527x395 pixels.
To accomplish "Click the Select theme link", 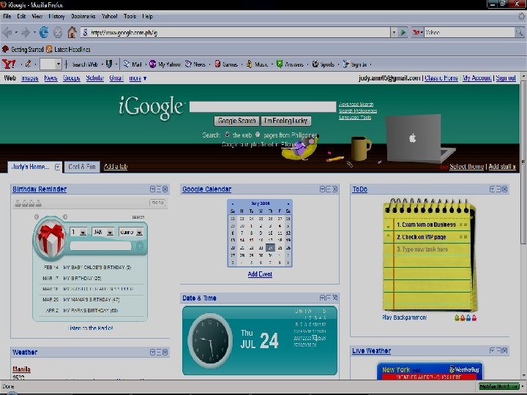I will (466, 166).
